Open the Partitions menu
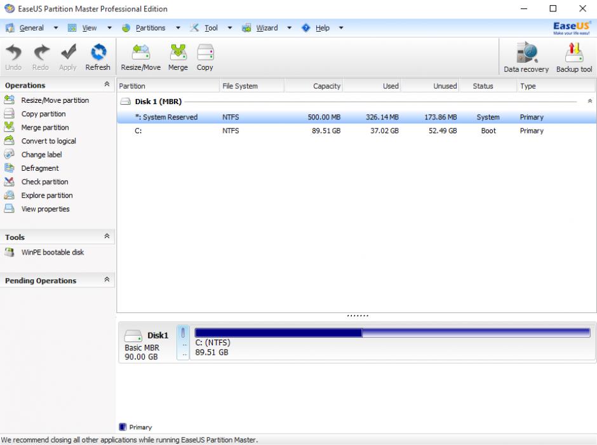This screenshot has height=445, width=597. coord(151,28)
